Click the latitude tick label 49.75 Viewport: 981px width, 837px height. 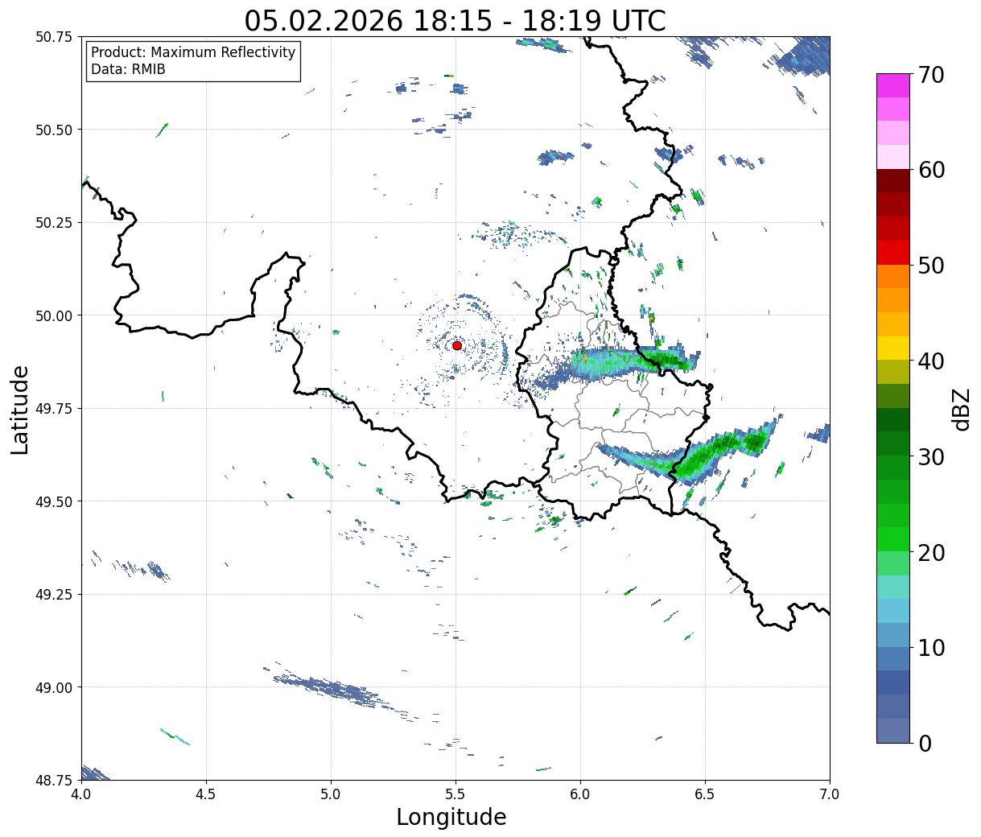53,409
